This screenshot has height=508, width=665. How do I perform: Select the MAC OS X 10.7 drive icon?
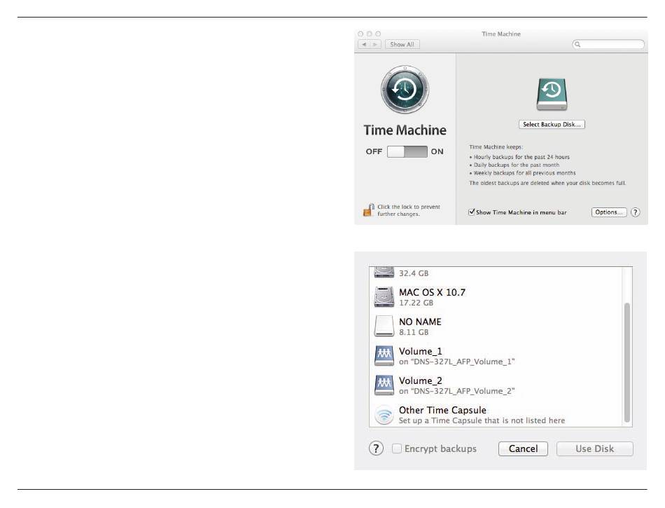[384, 296]
